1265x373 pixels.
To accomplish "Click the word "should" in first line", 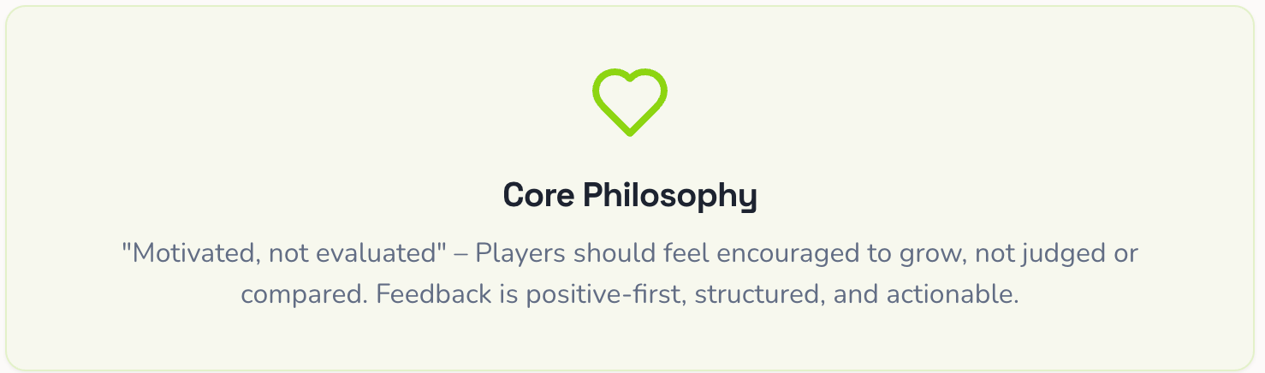I will coord(610,254).
